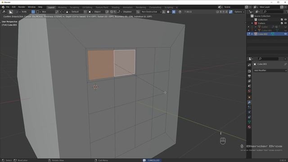Hide the Collection with its eye icon
The width and height of the screenshot is (288, 162).
point(285,20)
